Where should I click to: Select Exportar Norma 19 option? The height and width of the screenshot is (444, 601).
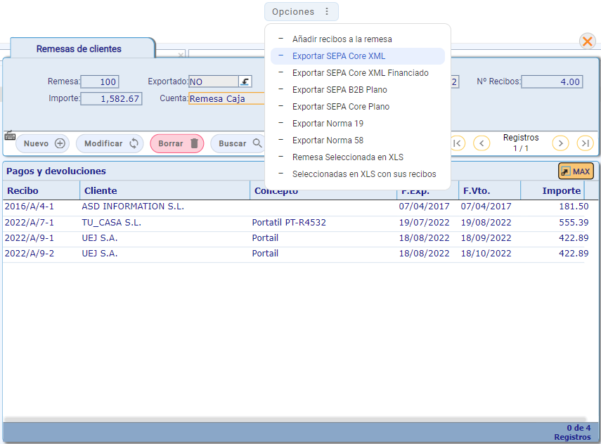pos(328,124)
